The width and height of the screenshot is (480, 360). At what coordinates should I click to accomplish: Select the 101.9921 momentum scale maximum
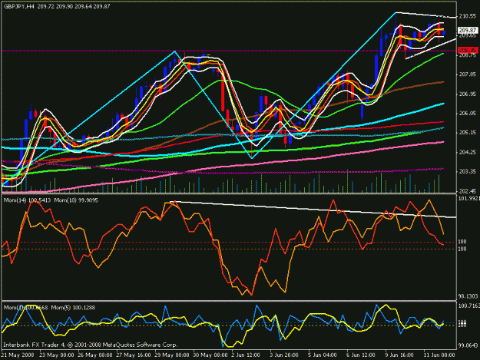(x=468, y=199)
